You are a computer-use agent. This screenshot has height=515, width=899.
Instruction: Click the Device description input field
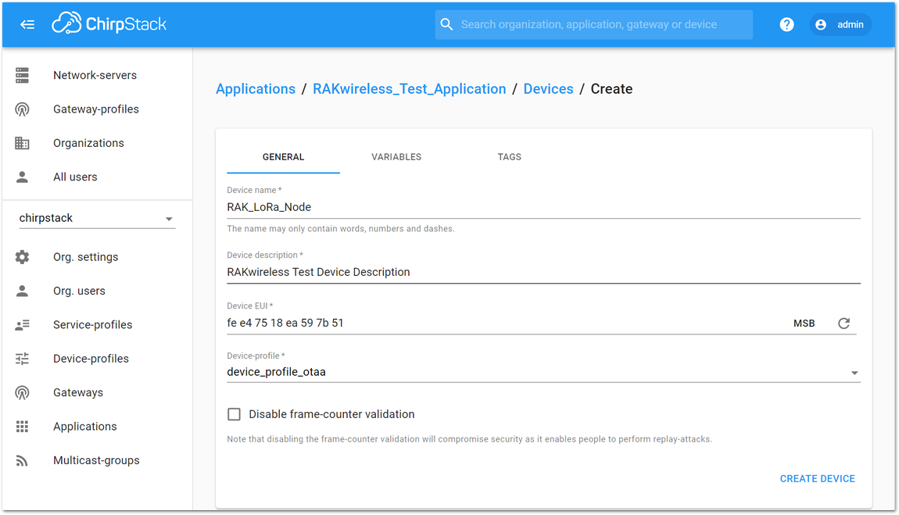coord(543,272)
